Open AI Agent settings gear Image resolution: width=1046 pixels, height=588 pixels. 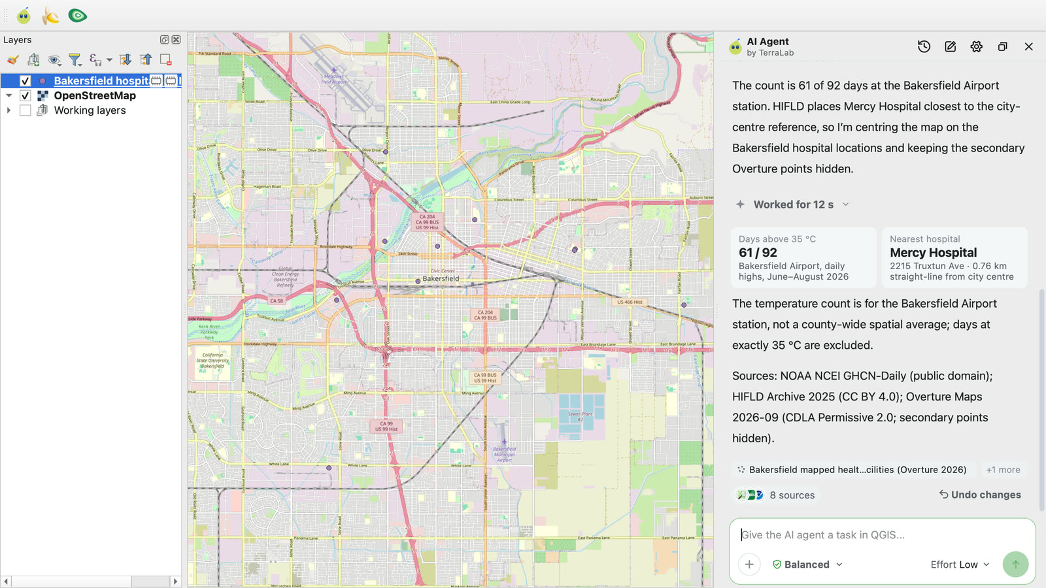(x=976, y=46)
